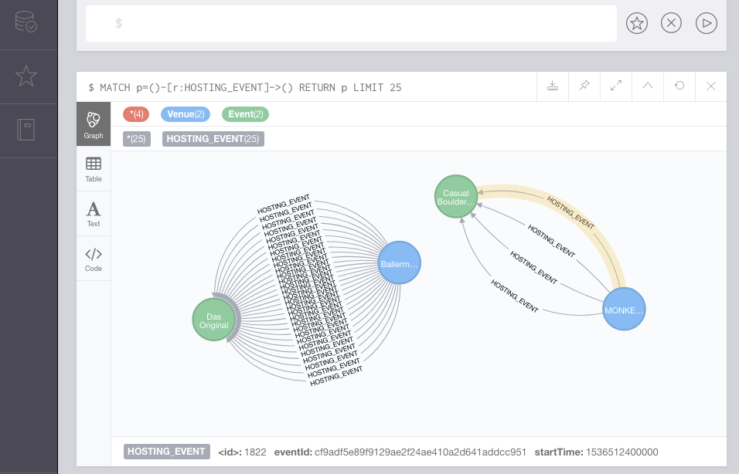Select the blue Venue(2) label pill
The height and width of the screenshot is (474, 739).
[x=186, y=114]
